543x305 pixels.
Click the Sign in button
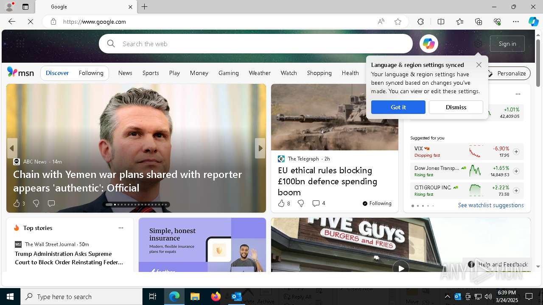tap(507, 44)
